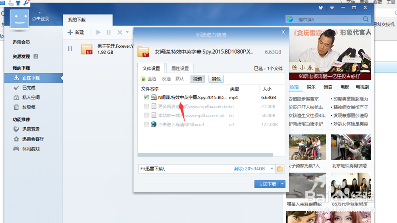The image size is (397, 223).
Task: Click the url shortcut file icon
Action: coord(154,124)
